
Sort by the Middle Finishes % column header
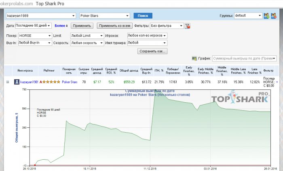tap(222, 71)
